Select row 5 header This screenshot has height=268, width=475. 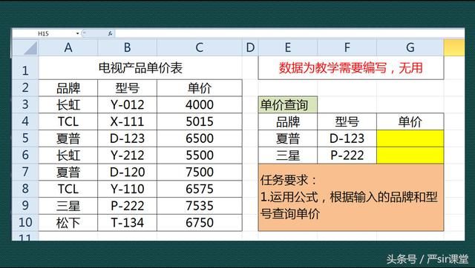pos(25,138)
